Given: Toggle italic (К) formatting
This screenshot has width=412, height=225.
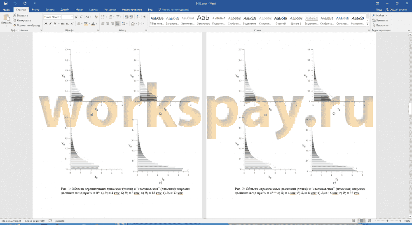Looking at the screenshot, I should tap(50, 23).
